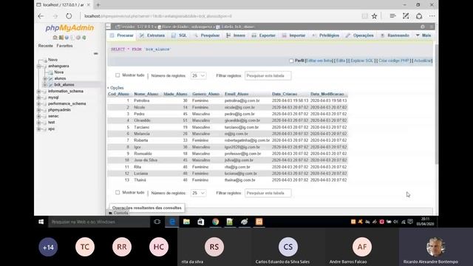Open browser more actions ellipsis
Screen dimensions: 473x266
tap(432, 16)
